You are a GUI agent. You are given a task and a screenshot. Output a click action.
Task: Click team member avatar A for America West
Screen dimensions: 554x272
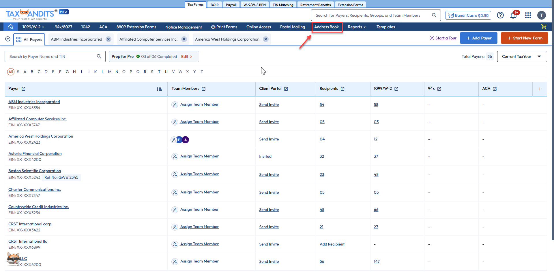click(x=186, y=140)
